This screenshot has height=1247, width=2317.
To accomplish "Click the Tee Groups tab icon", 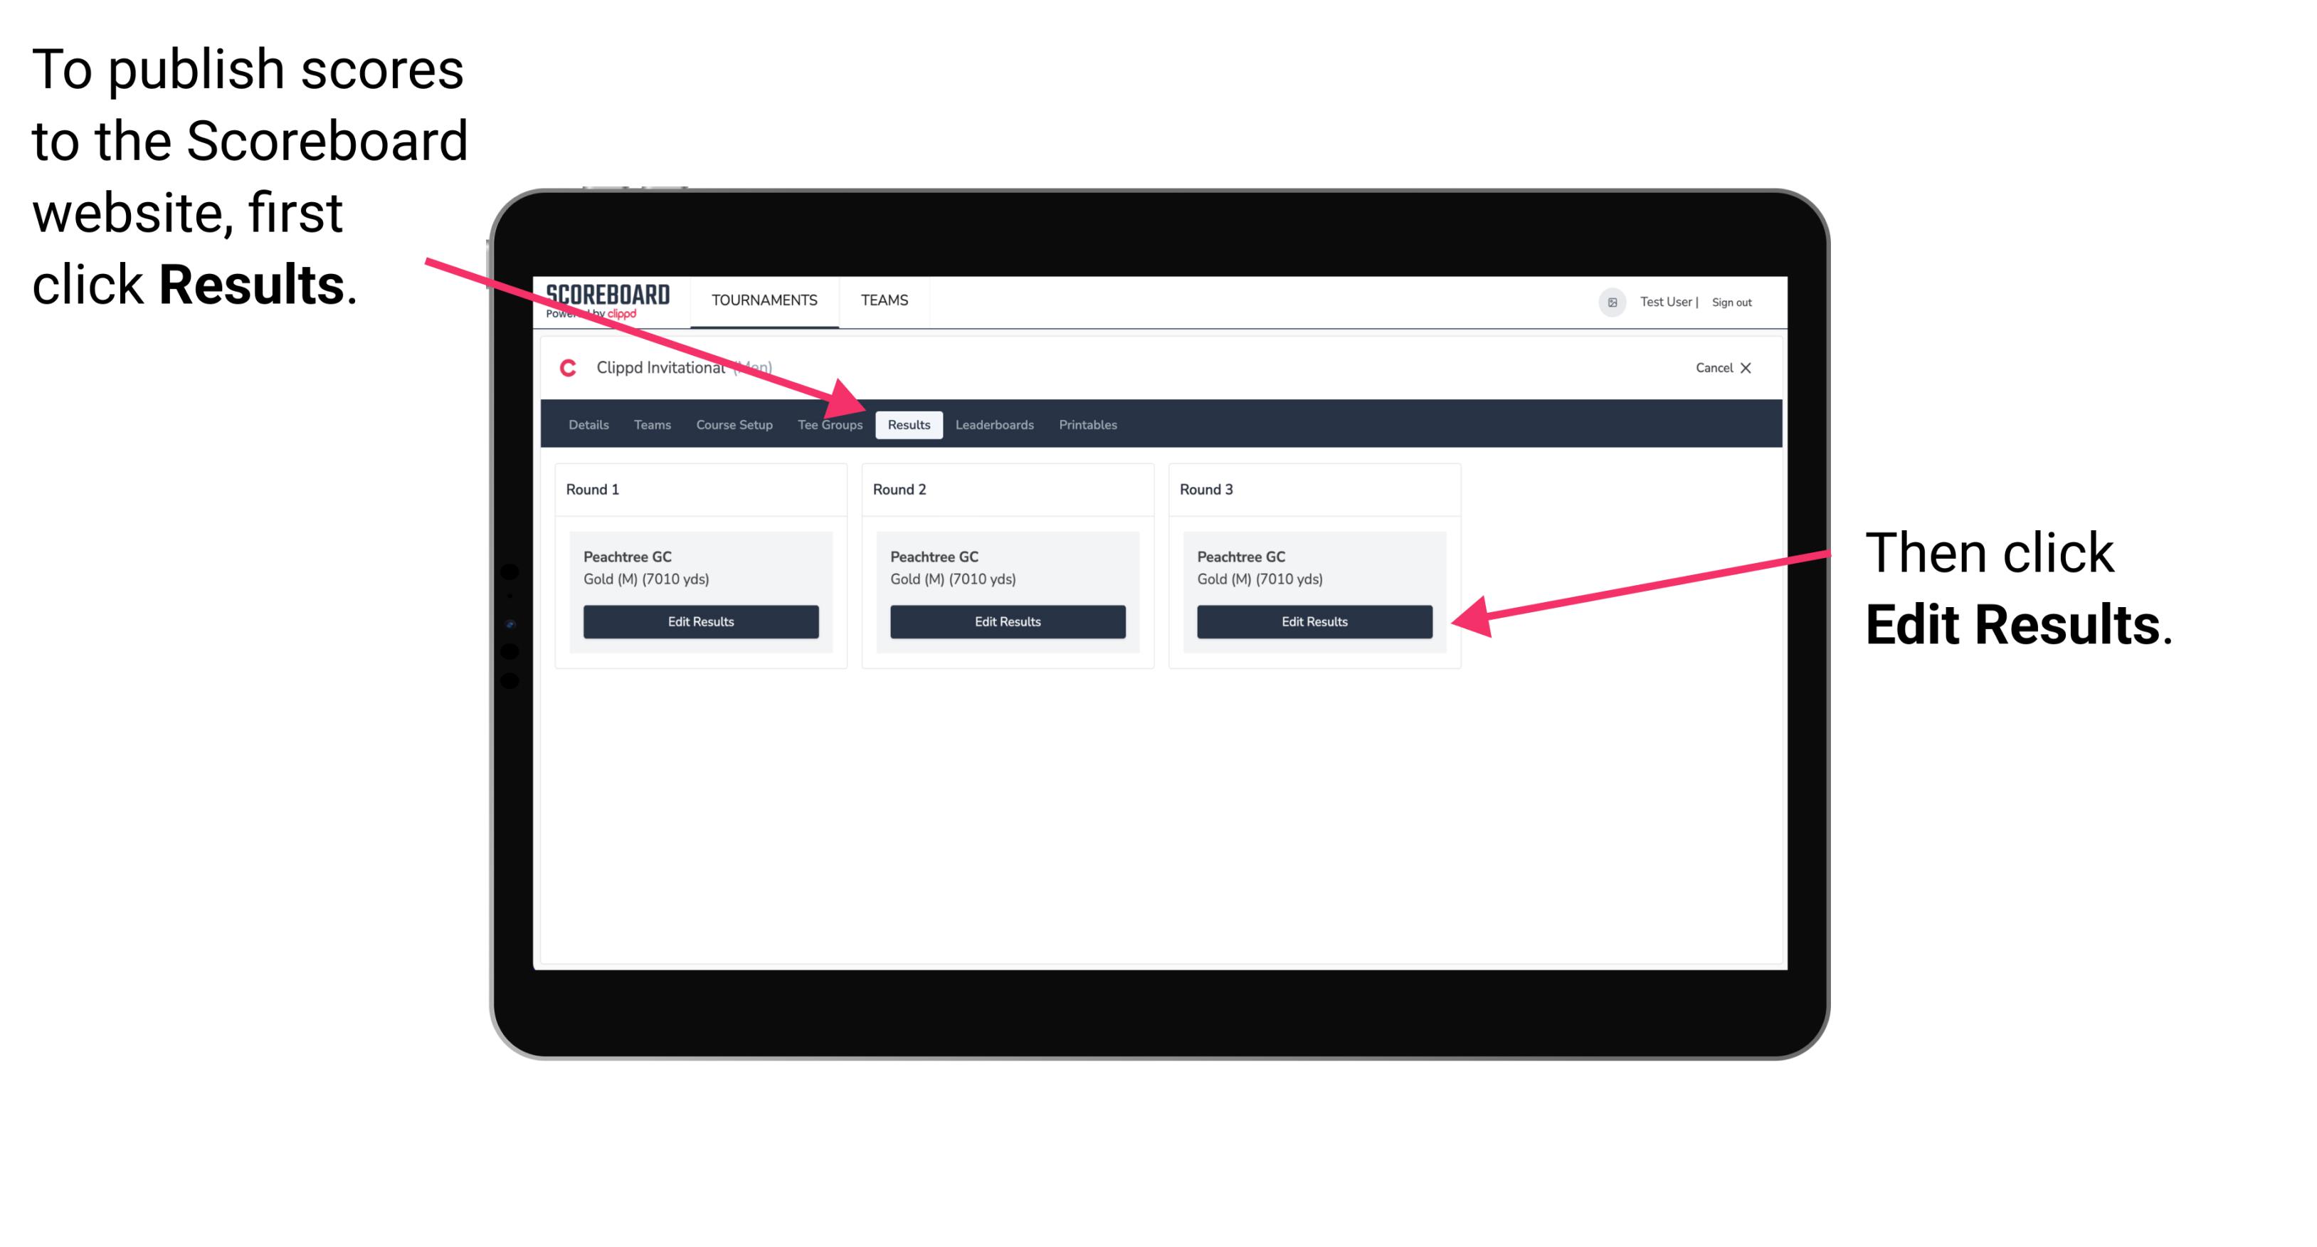I will pos(832,424).
